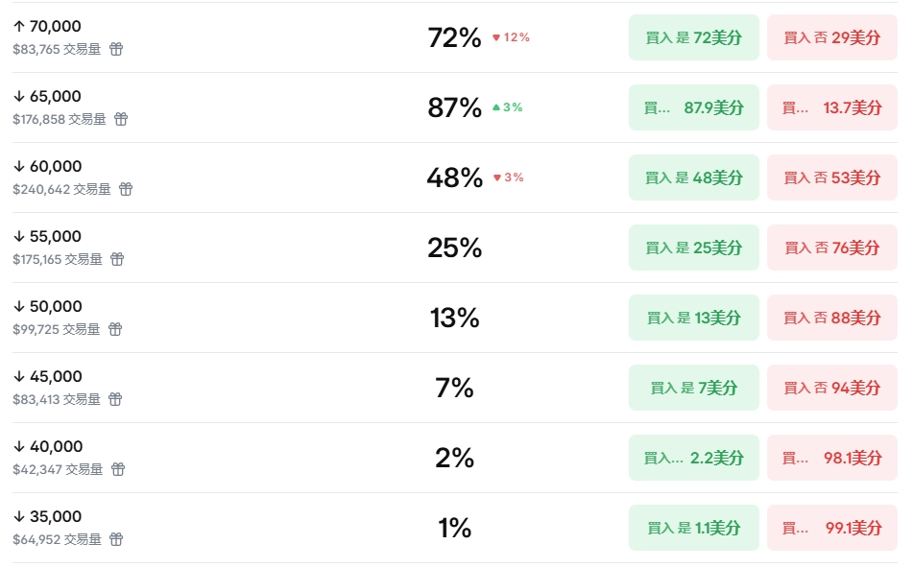This screenshot has height=568, width=913.
Task: Click the gift icon in the ↓ 45,000 row
Action: tap(116, 399)
